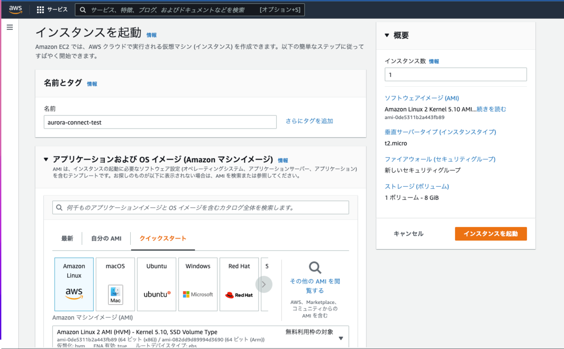Image resolution: width=564 pixels, height=349 pixels.
Task: Click the AMI catalog search field
Action: tap(201, 207)
